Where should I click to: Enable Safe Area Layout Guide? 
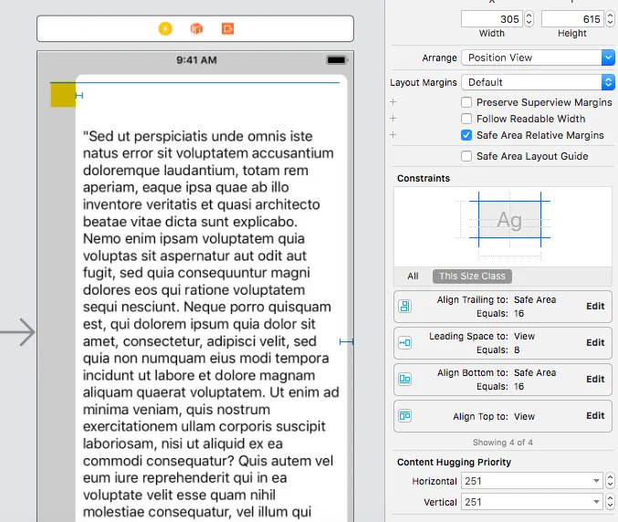466,156
